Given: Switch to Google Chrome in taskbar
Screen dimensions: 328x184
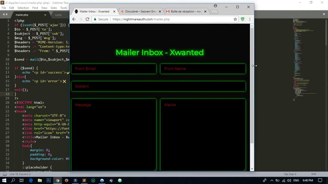Looking at the screenshot, I should [x=57, y=180].
